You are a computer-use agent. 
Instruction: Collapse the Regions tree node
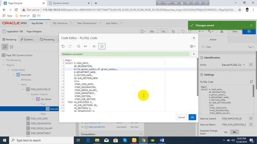point(4,65)
